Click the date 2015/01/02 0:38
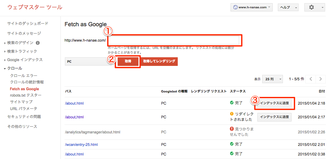The image size is (336, 159). (311, 154)
